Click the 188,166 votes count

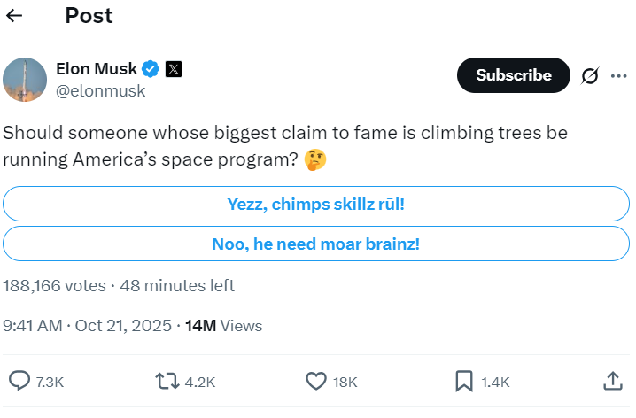pos(54,286)
